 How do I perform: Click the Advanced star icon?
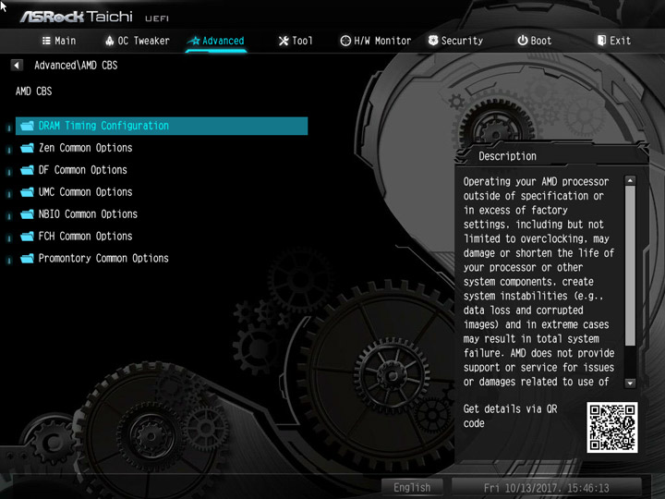coord(194,41)
